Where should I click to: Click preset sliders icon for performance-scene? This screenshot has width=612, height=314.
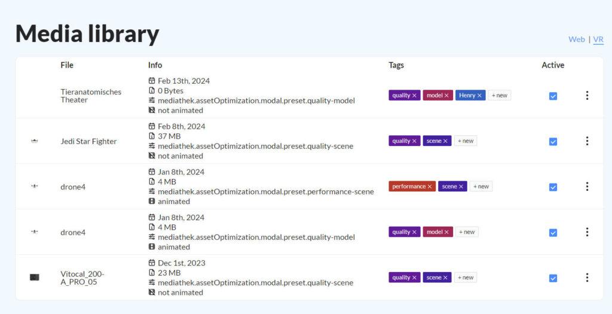[152, 191]
